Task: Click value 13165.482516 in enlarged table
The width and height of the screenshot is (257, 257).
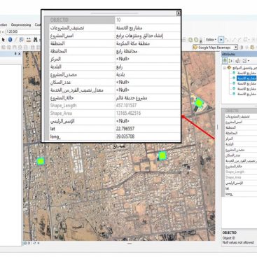Action: point(128,113)
